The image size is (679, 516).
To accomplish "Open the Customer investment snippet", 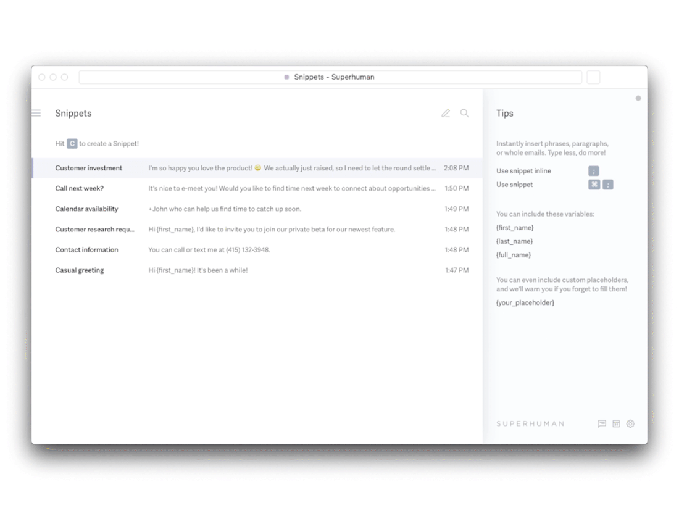I will coord(257,168).
